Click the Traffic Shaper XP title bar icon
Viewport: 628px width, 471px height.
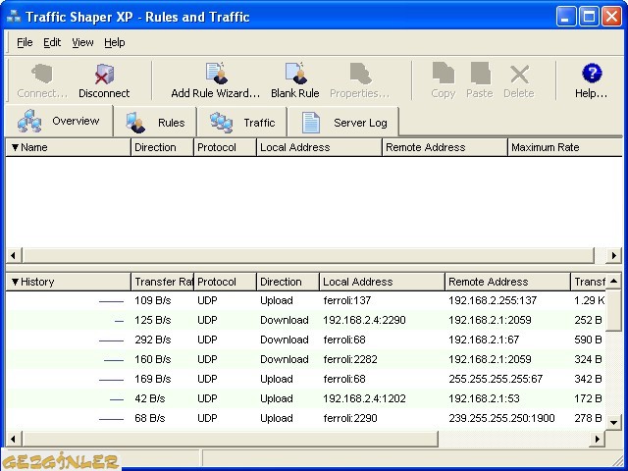pyautogui.click(x=13, y=17)
